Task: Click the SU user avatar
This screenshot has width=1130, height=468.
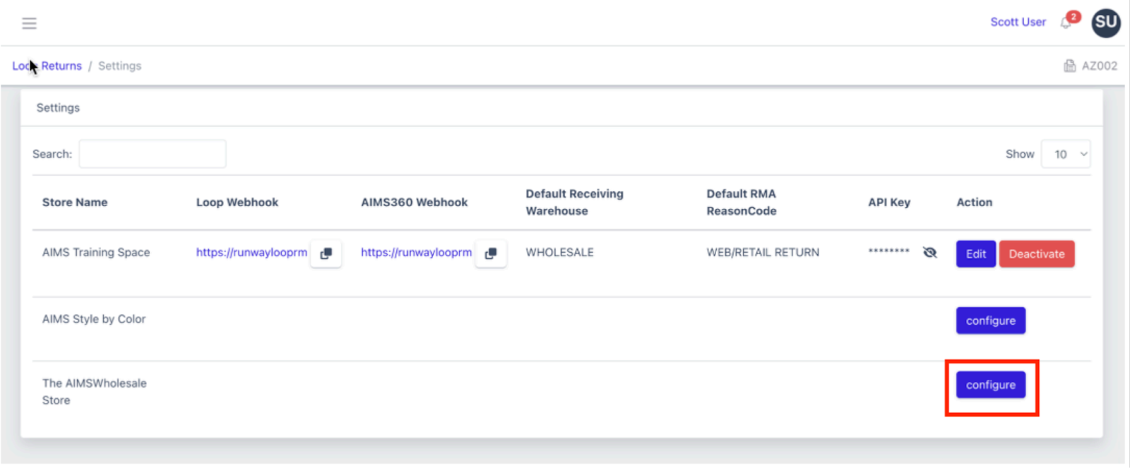Action: coord(1105,23)
